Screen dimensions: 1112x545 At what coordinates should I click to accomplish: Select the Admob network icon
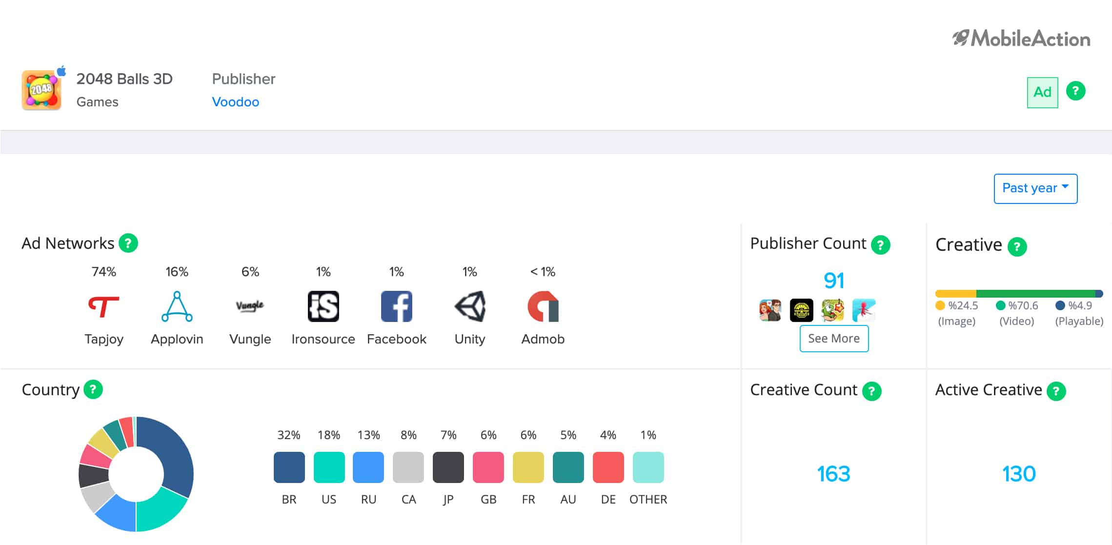(543, 306)
